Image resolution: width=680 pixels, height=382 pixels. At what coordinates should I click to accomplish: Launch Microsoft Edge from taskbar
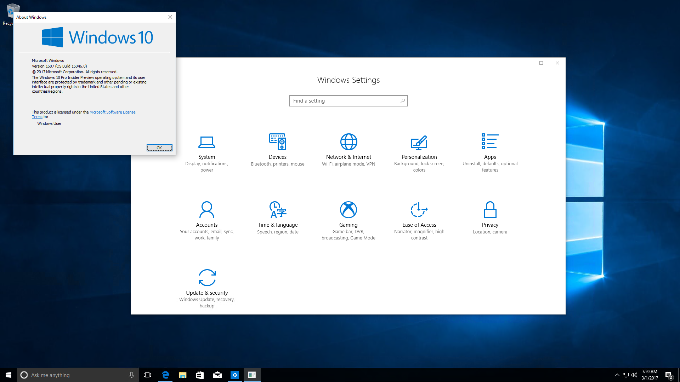pyautogui.click(x=165, y=375)
